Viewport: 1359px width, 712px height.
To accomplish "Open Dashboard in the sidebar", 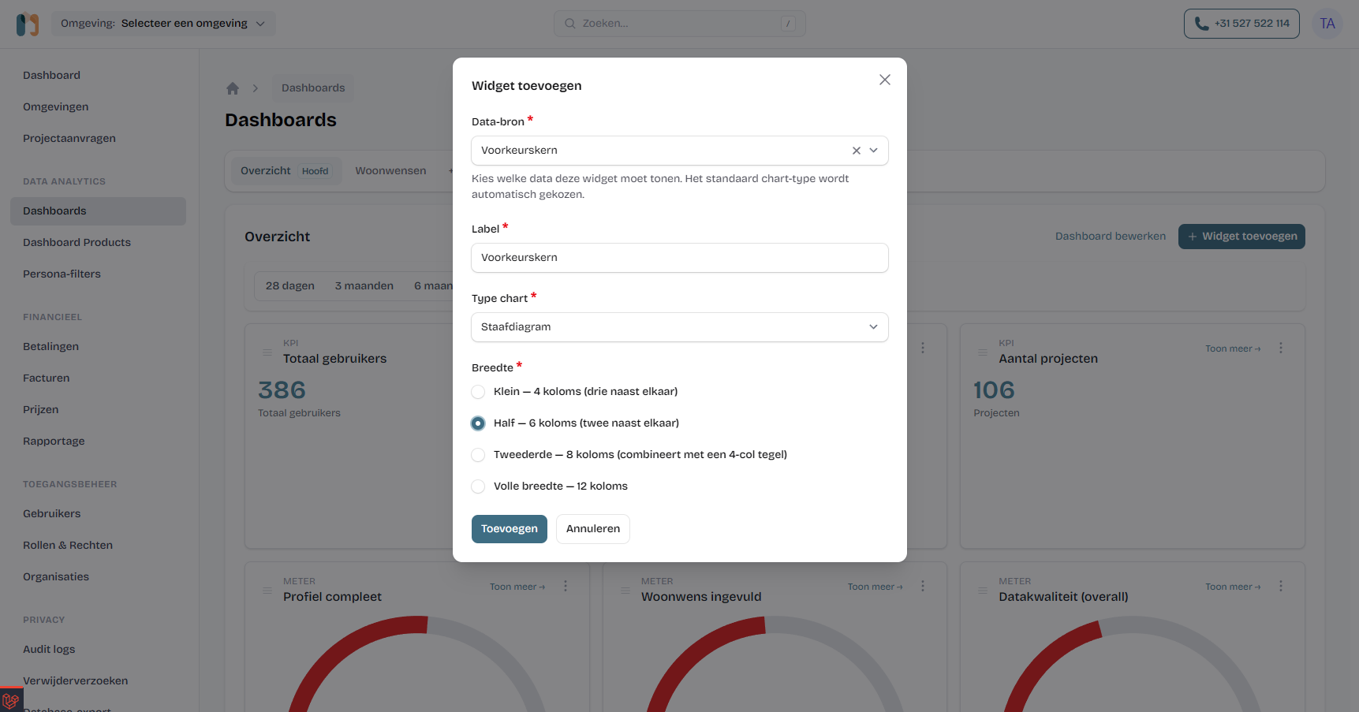I will (x=52, y=76).
